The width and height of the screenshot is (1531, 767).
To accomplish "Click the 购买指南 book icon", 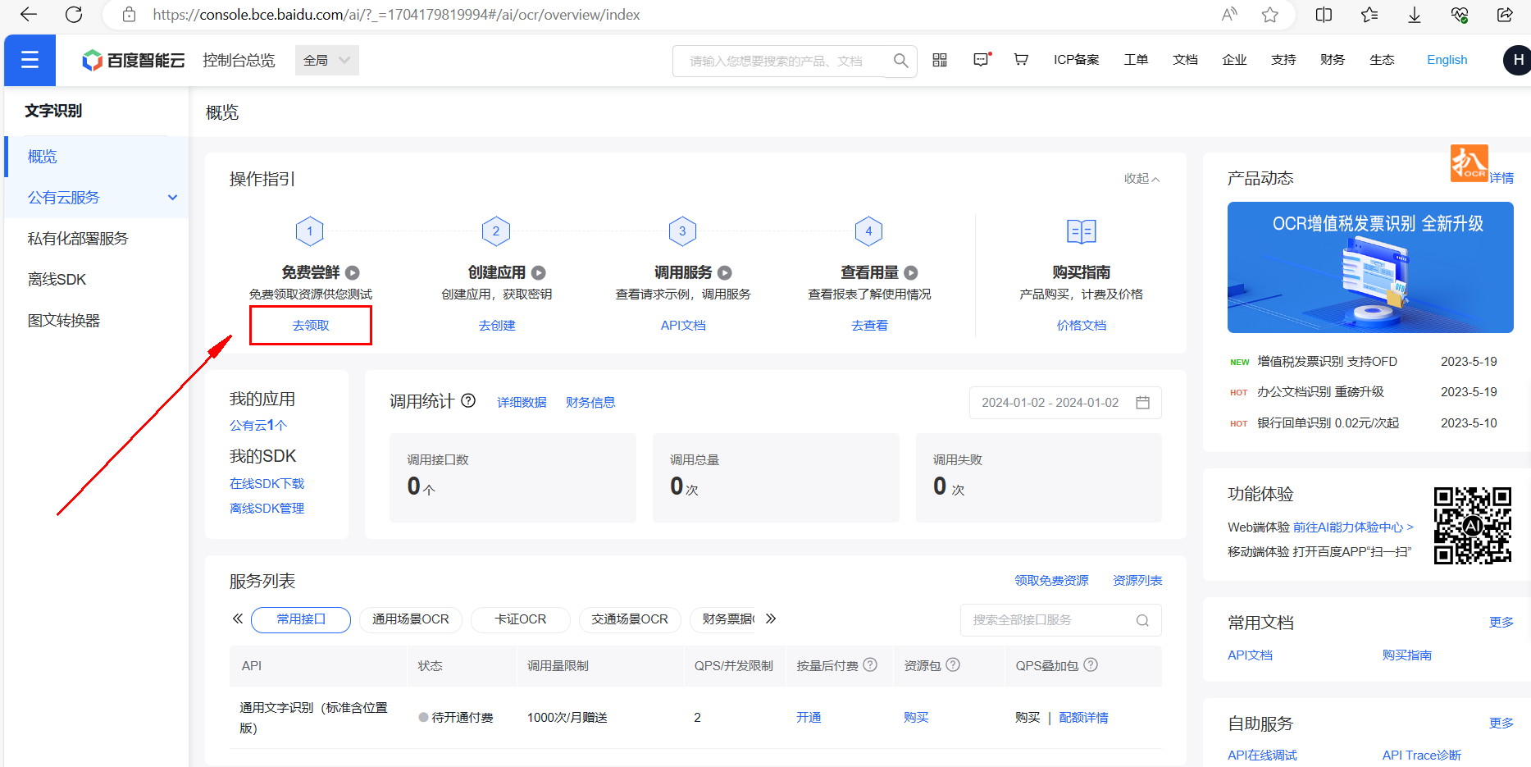I will tap(1082, 231).
